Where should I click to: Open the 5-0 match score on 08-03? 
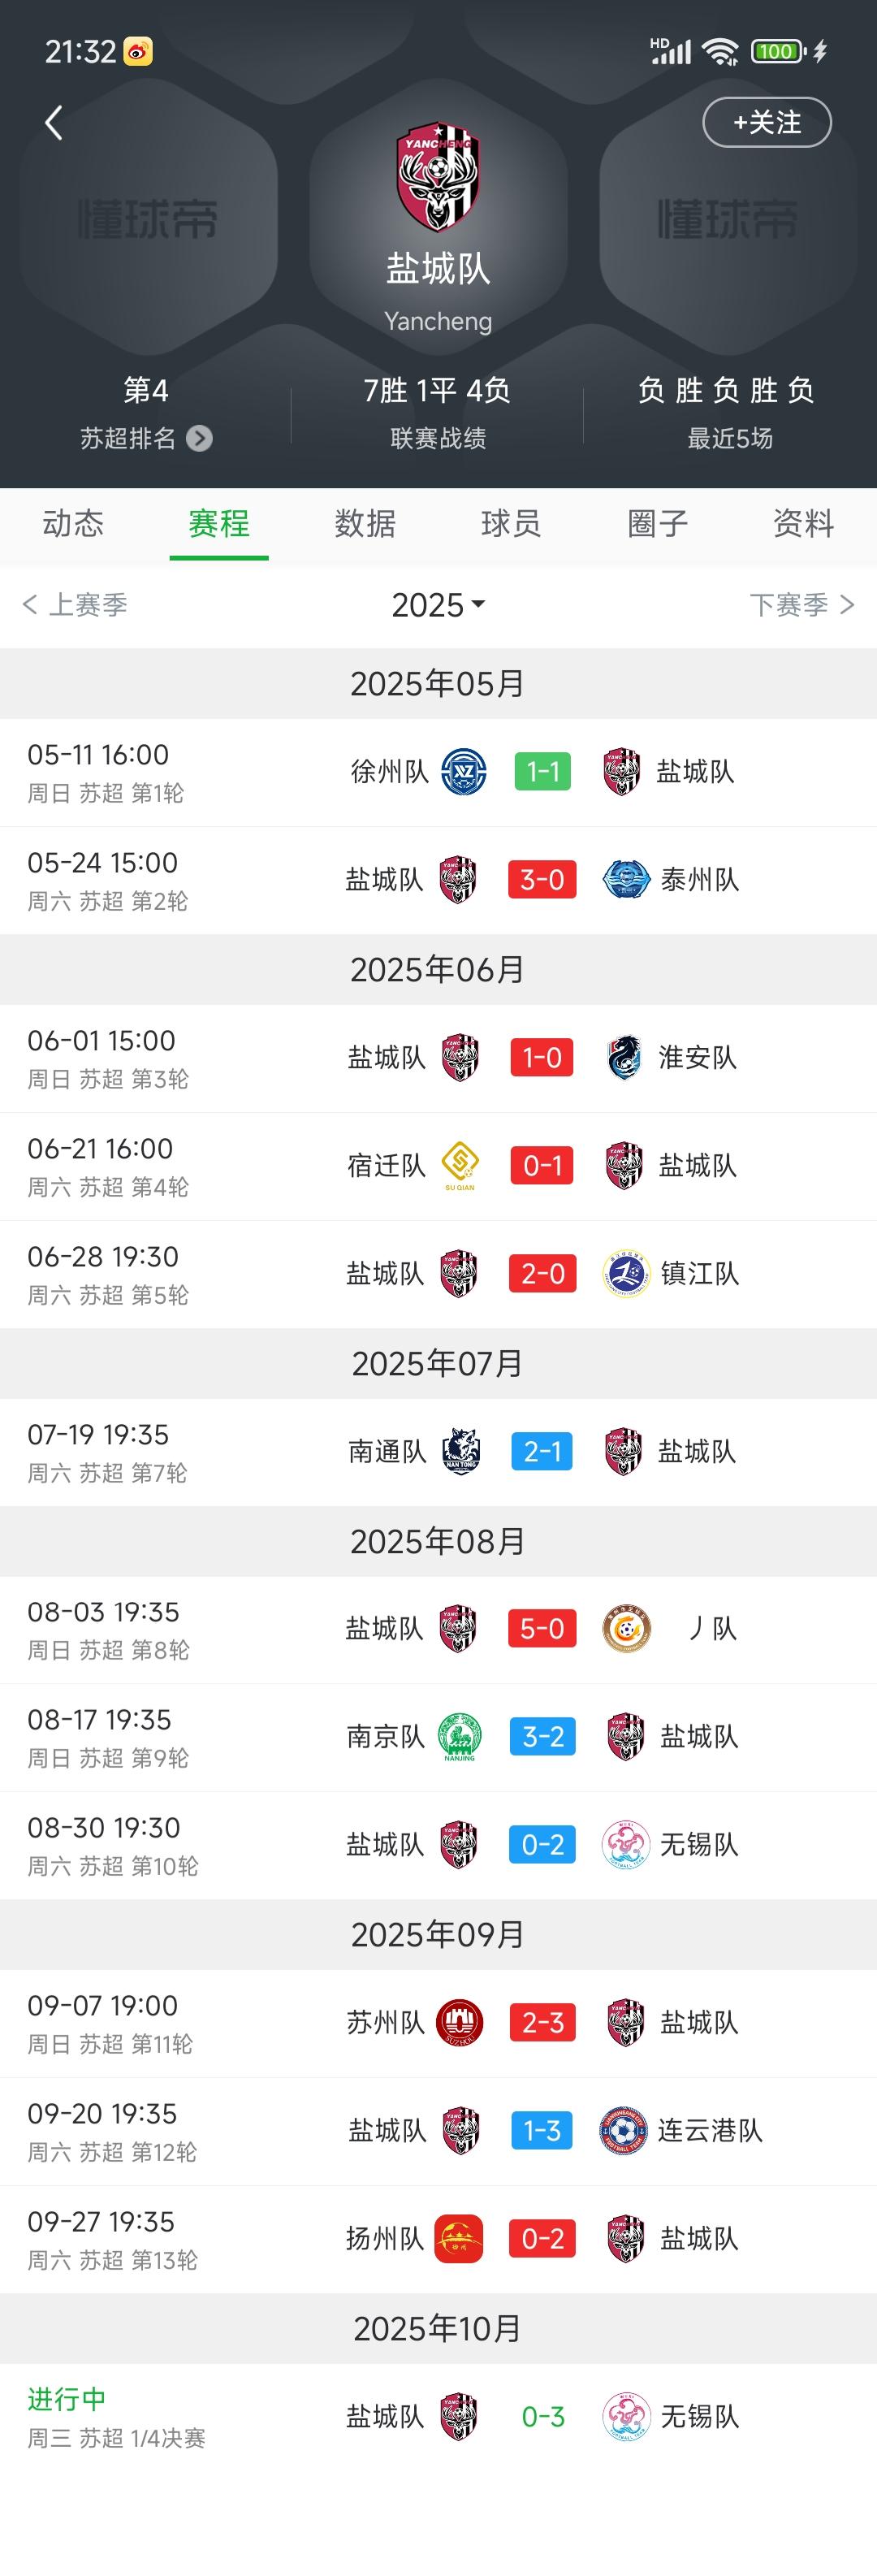[x=542, y=1629]
